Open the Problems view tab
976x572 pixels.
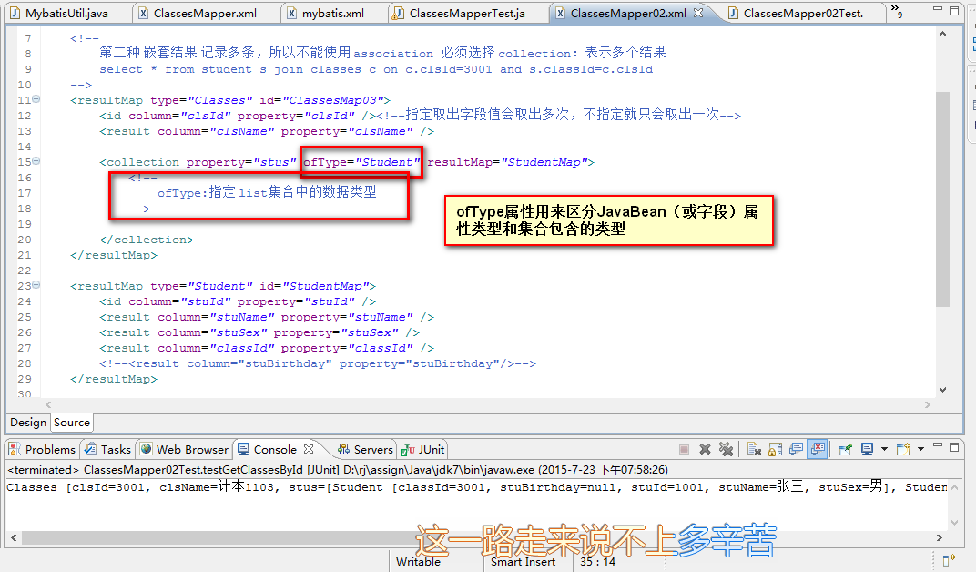pyautogui.click(x=42, y=449)
